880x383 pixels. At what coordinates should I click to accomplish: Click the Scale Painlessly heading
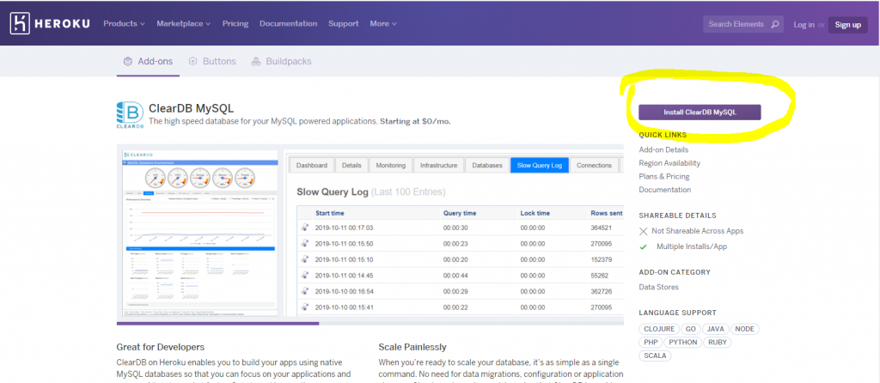coord(412,347)
